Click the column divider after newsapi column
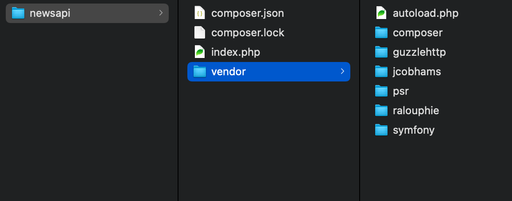 (178, 100)
